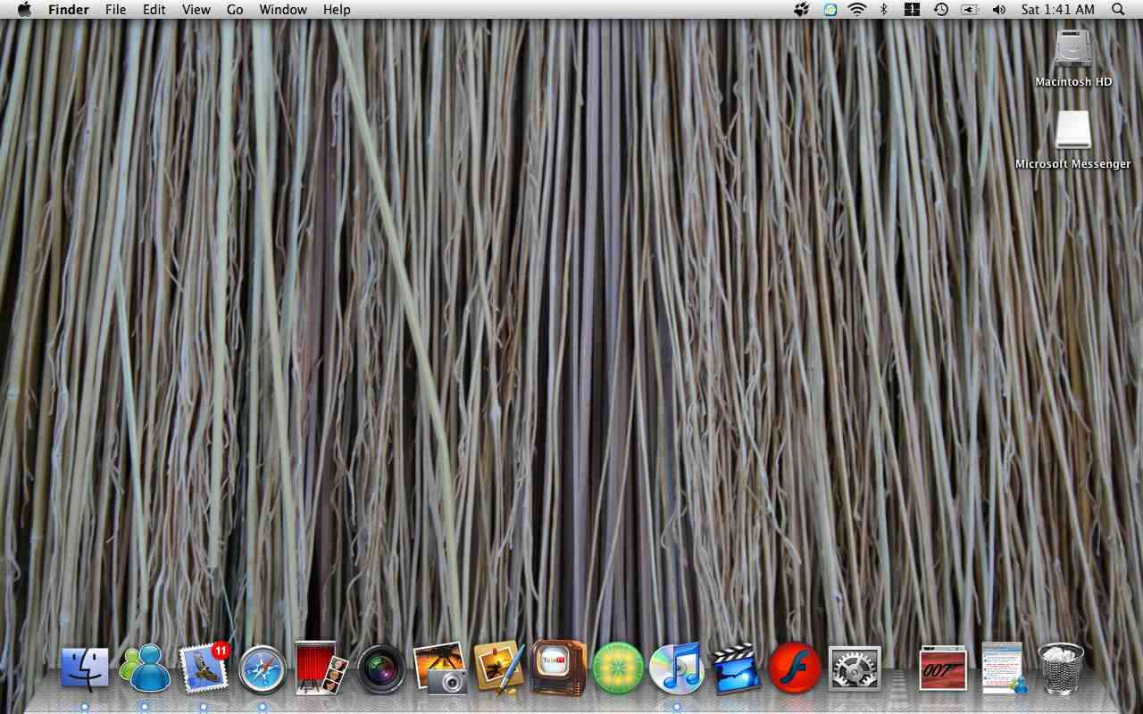Open the Spaces grid menu bar icon
The image size is (1143, 714).
(x=912, y=10)
